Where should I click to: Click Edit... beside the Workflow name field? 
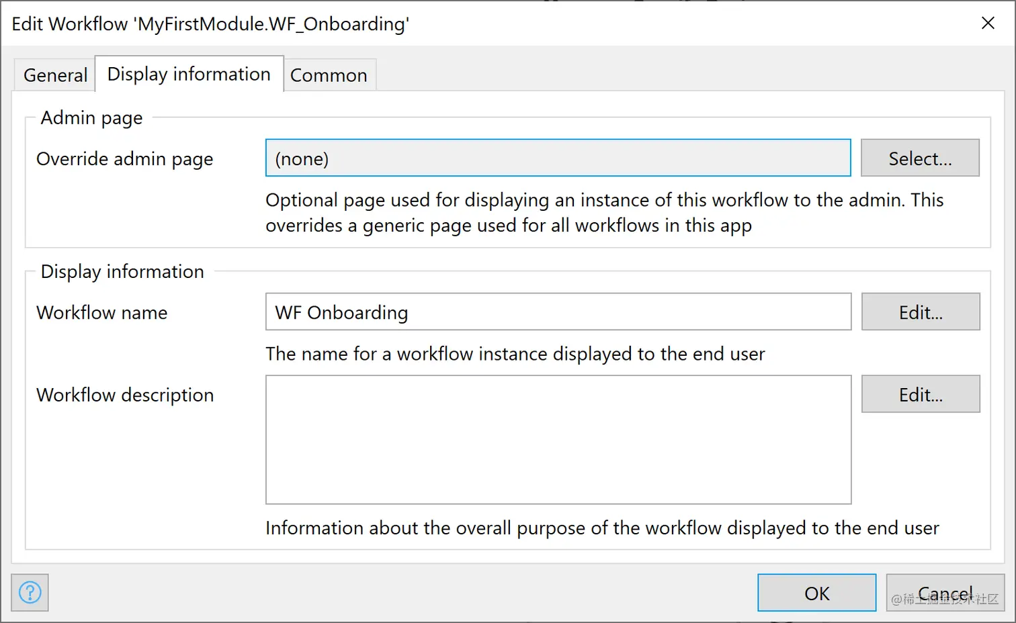(920, 312)
